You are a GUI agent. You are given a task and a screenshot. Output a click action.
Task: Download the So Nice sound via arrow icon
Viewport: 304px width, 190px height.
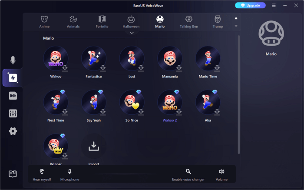(x=141, y=112)
